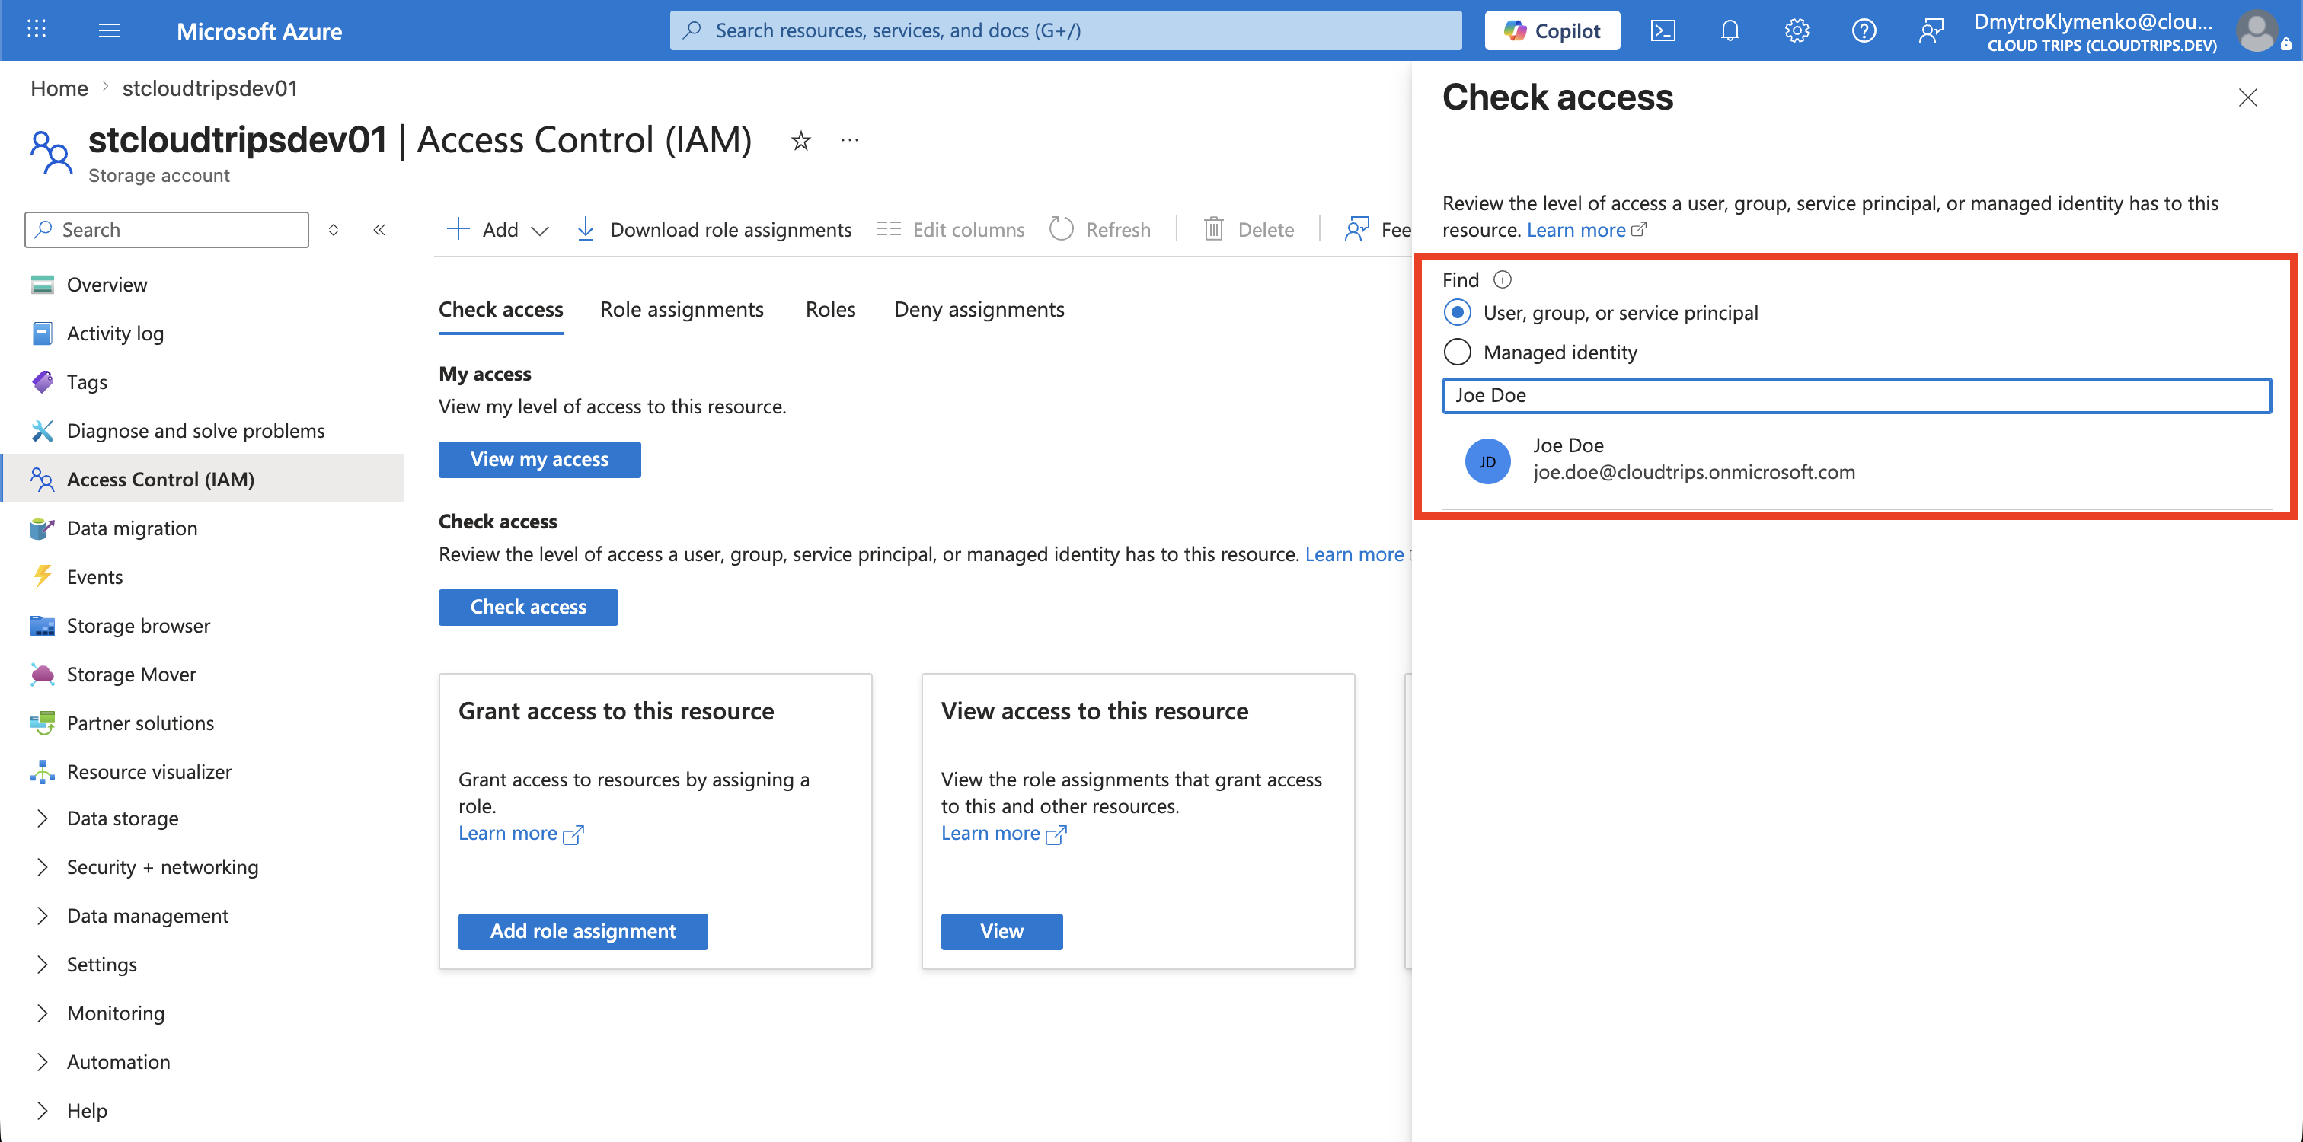The image size is (2303, 1142).
Task: Click Download role assignments
Action: [x=714, y=230]
